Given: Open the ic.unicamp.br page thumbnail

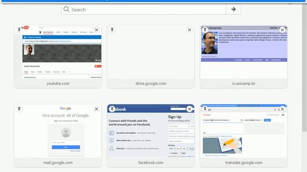Looking at the screenshot, I should (x=244, y=52).
